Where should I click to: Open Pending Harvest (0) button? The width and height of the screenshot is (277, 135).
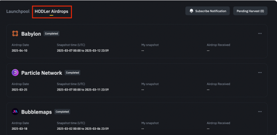(x=250, y=11)
